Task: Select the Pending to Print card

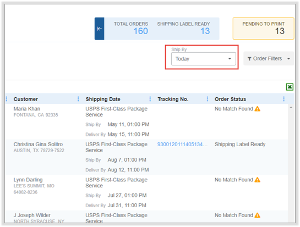Action: [263, 29]
